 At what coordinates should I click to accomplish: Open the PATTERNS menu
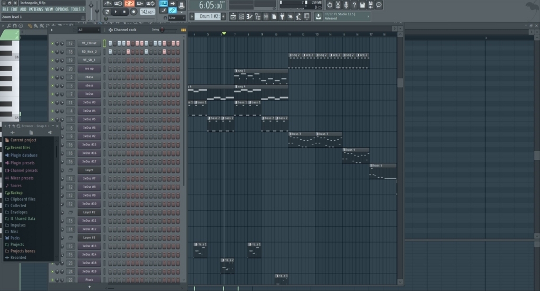[36, 9]
